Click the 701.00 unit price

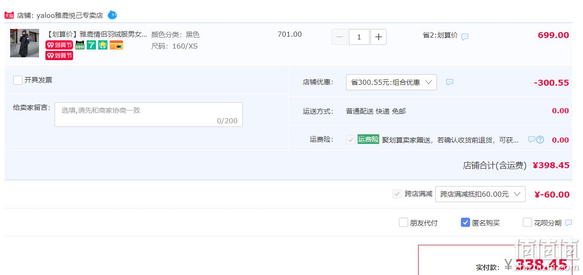click(x=290, y=34)
